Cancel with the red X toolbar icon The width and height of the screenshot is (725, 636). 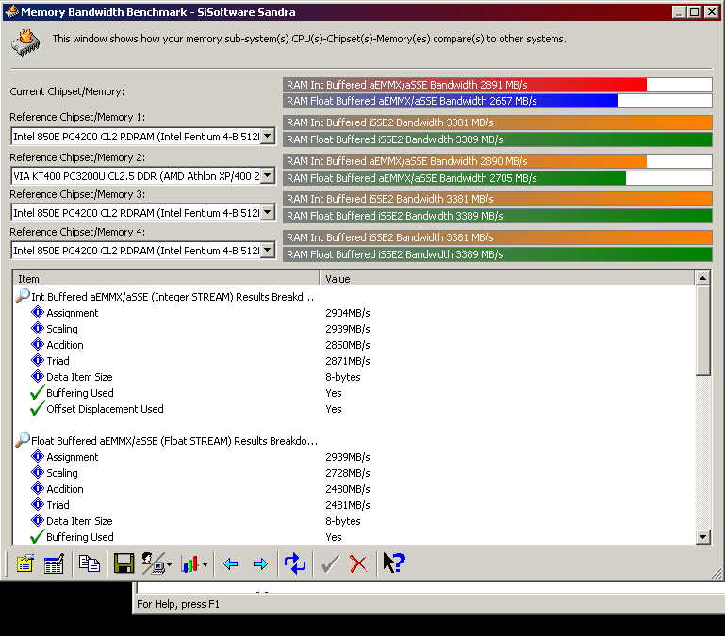pyautogui.click(x=358, y=563)
